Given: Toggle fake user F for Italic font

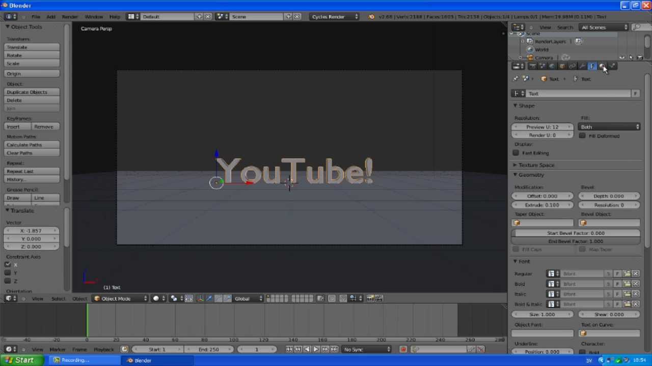Looking at the screenshot, I should coord(617,294).
